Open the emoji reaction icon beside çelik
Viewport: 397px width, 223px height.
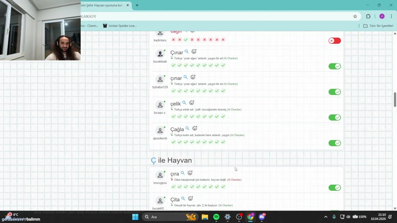(x=192, y=103)
